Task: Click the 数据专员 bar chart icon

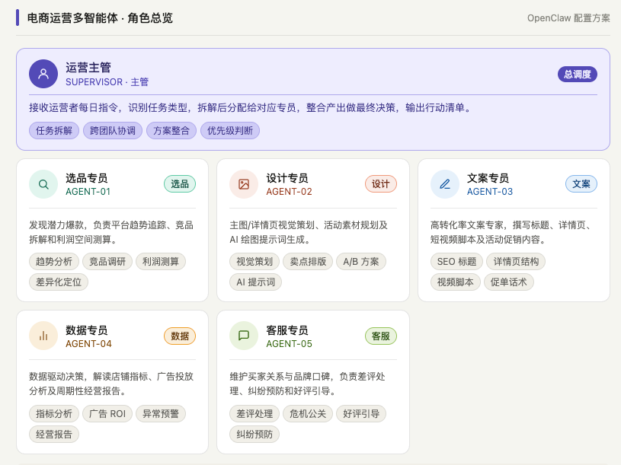Action: (43, 336)
